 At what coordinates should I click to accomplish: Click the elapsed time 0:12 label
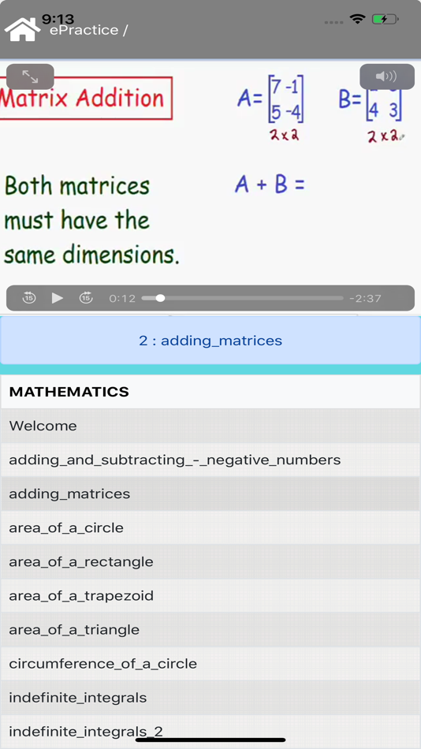(x=122, y=299)
